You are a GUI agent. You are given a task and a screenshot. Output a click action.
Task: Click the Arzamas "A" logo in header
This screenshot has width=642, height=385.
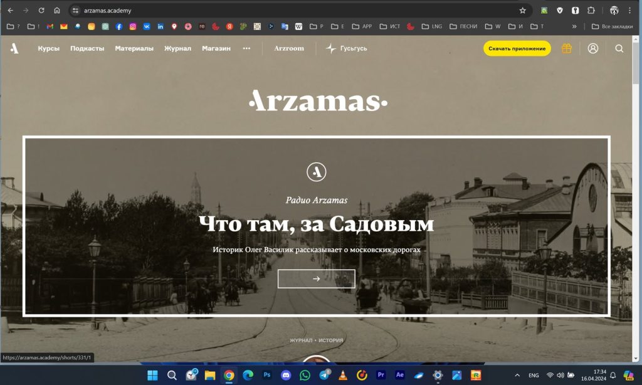point(14,48)
